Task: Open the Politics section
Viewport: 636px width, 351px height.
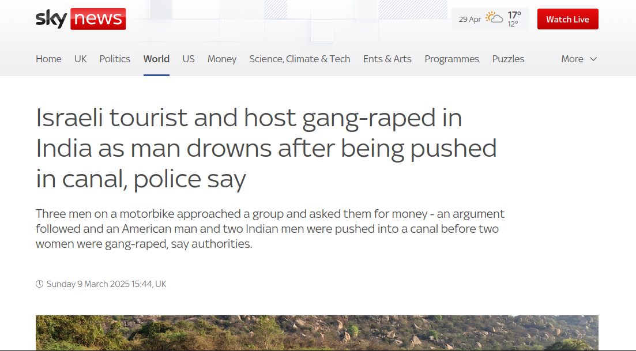Action: (115, 59)
